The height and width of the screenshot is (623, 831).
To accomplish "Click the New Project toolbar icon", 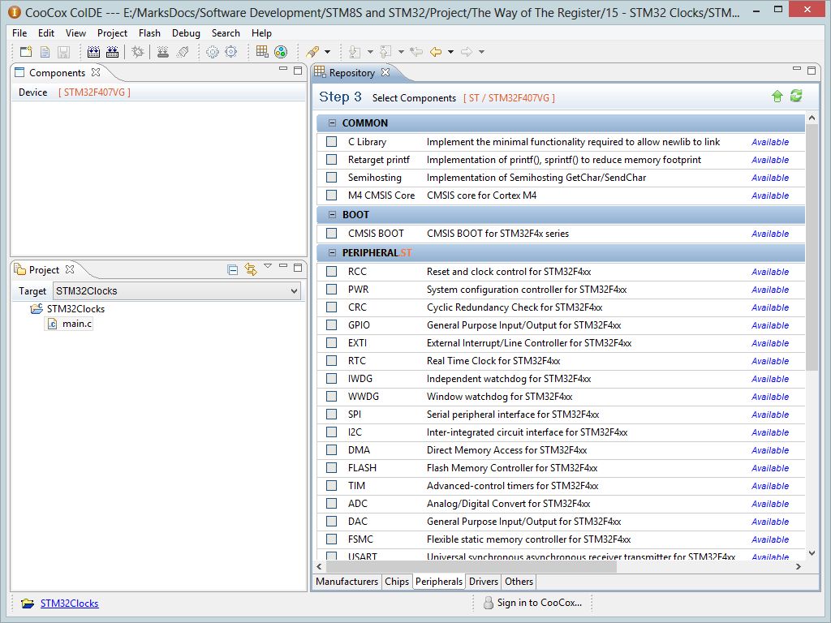I will coord(26,52).
